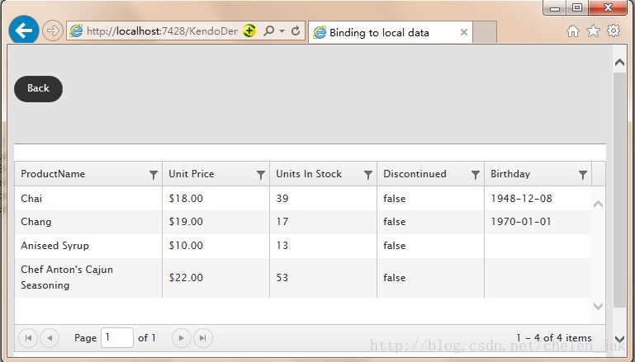
Task: Go to the next grid page
Action: (x=182, y=338)
